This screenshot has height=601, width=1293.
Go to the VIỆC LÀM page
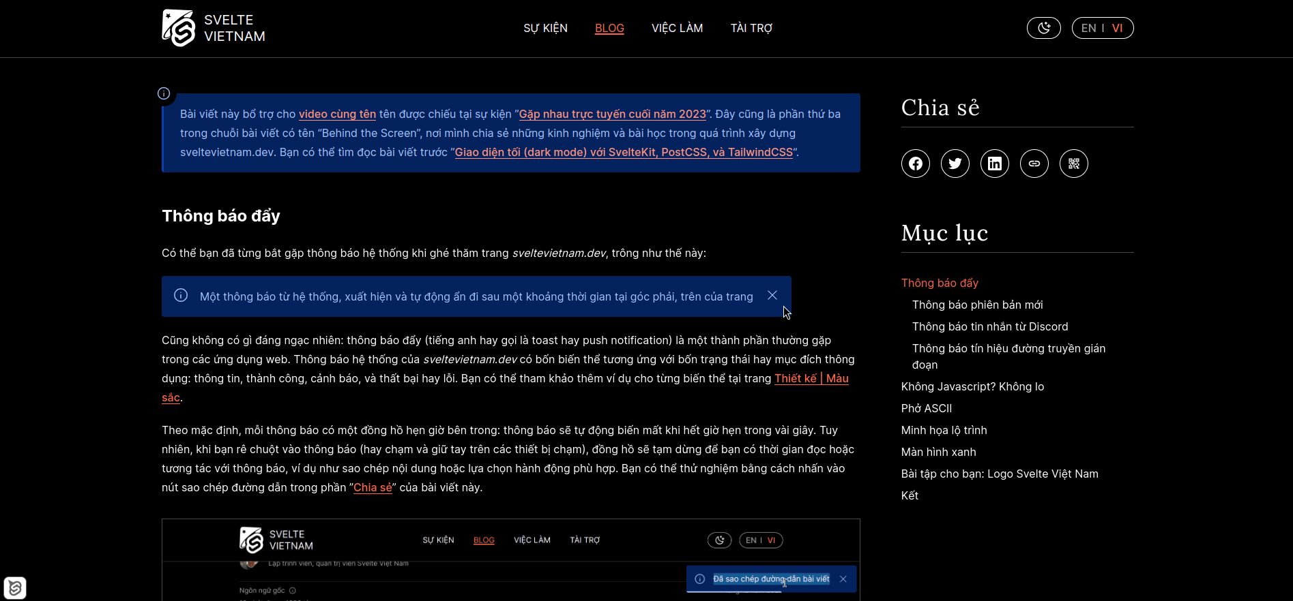677,28
